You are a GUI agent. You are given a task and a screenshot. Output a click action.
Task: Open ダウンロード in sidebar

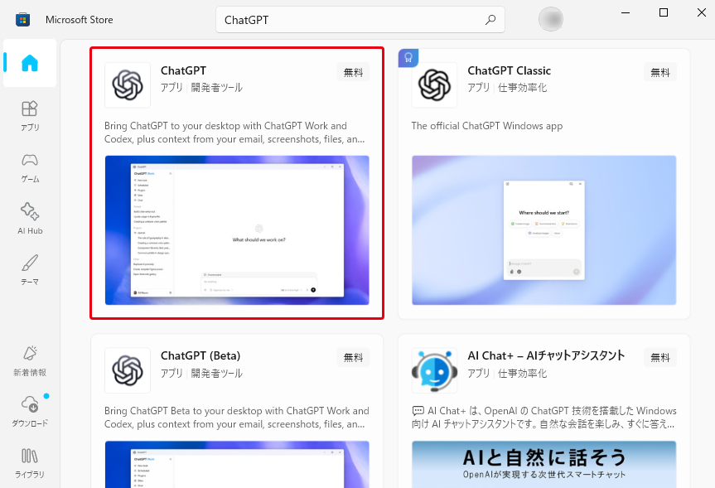pyautogui.click(x=30, y=412)
